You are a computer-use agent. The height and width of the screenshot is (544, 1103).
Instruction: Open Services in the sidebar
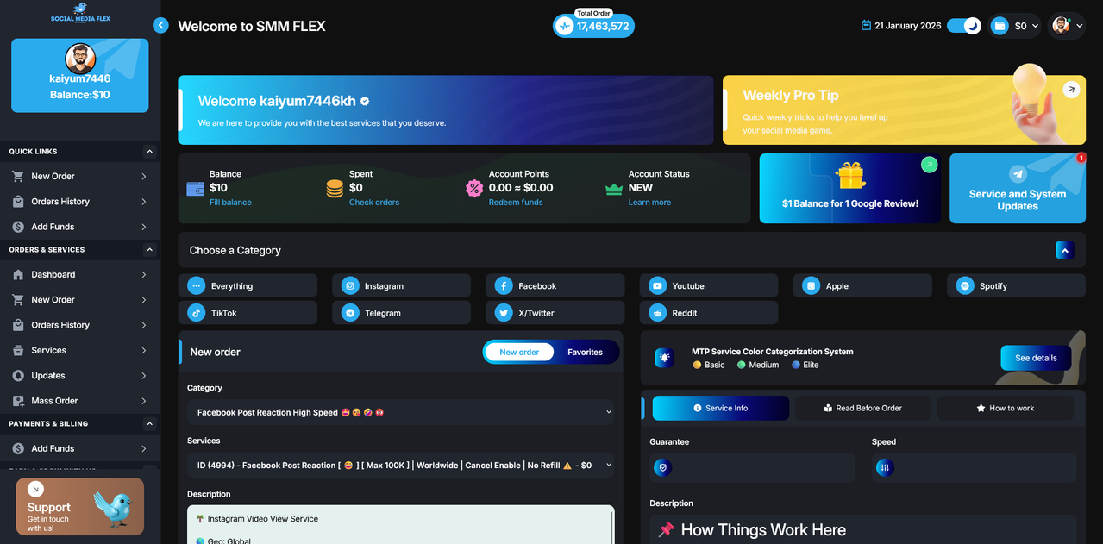80,350
